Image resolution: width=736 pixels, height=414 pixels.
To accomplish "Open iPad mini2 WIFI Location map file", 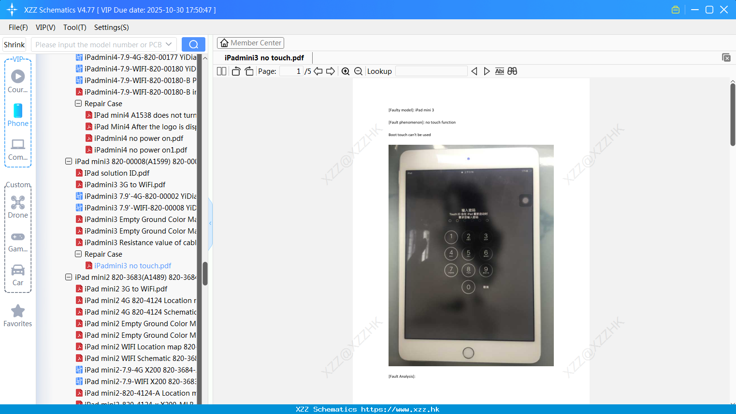I will pos(136,347).
